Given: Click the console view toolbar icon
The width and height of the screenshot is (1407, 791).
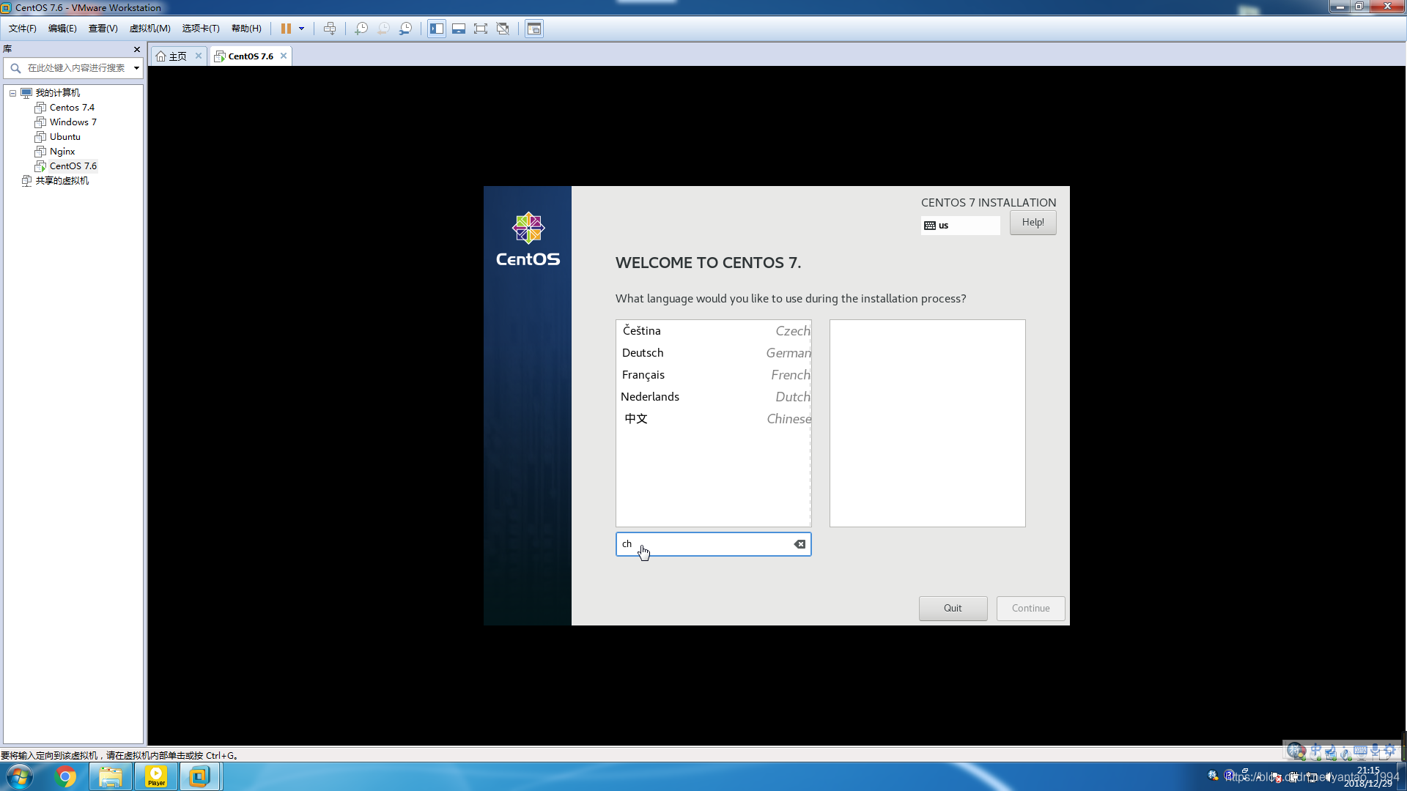Looking at the screenshot, I should point(534,29).
